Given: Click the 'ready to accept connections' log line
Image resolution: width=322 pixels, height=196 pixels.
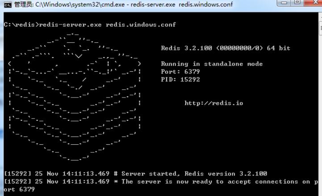Looking at the screenshot, I should [161, 182].
